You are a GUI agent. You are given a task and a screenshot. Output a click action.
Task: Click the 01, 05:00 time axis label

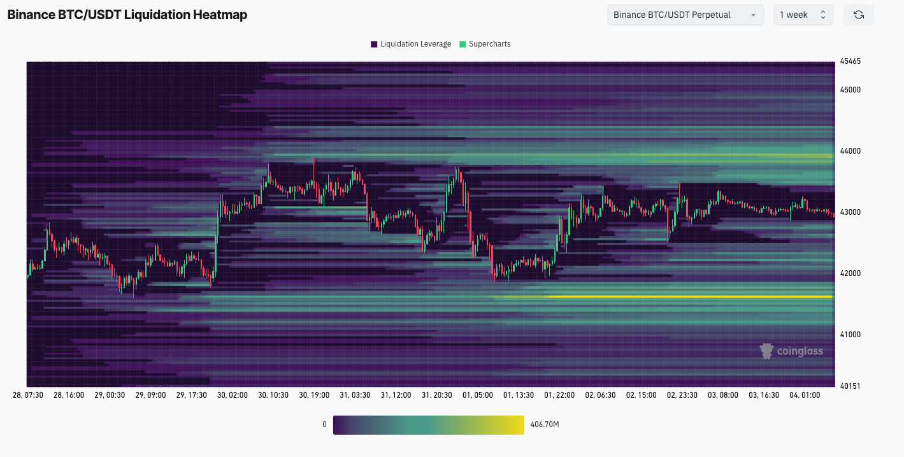tap(478, 395)
